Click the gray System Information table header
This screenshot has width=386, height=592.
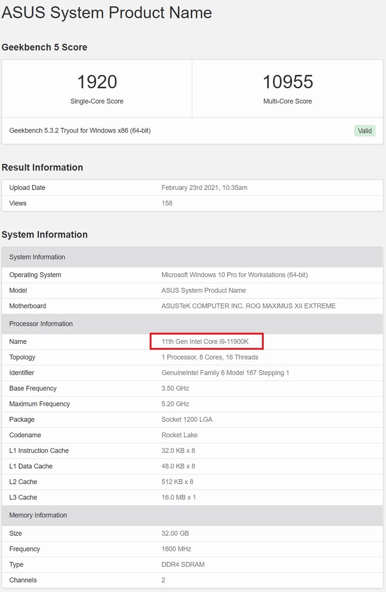pyautogui.click(x=192, y=257)
